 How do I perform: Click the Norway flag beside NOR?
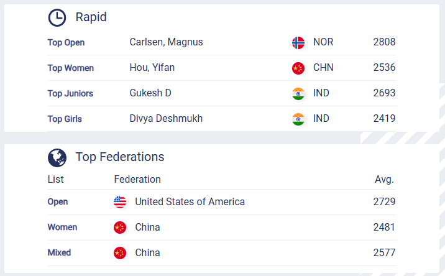pyautogui.click(x=298, y=43)
